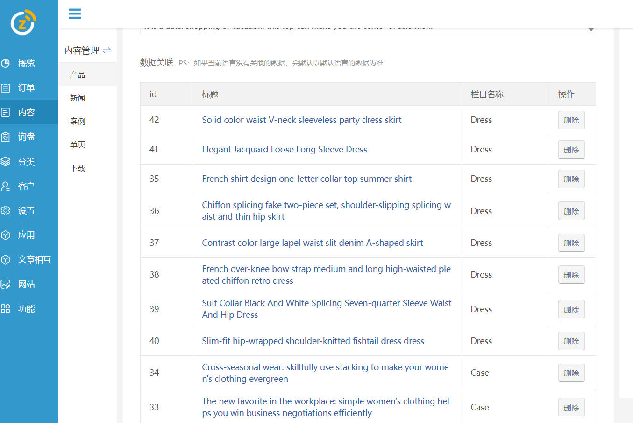Click the 文章相互 cube icon in sidebar
The width and height of the screenshot is (633, 423).
coord(6,259)
